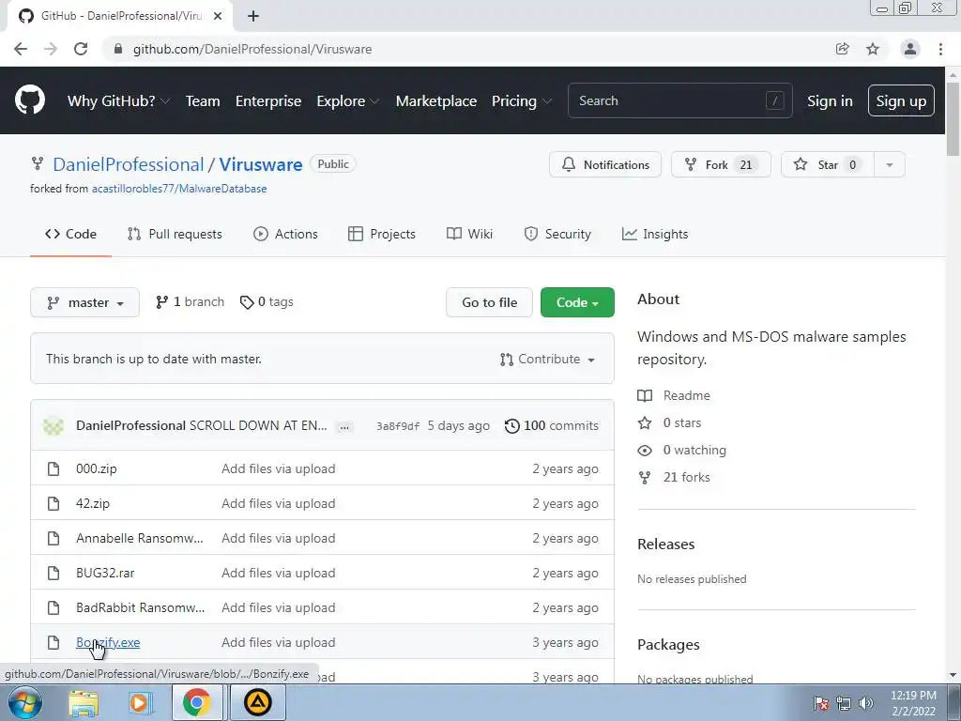Open the Wiki tab
Screen dimensions: 961x721
469,234
